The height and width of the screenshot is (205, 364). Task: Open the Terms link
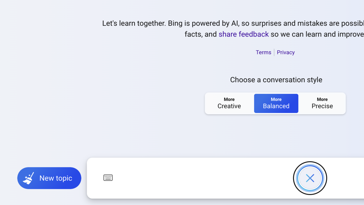(263, 52)
